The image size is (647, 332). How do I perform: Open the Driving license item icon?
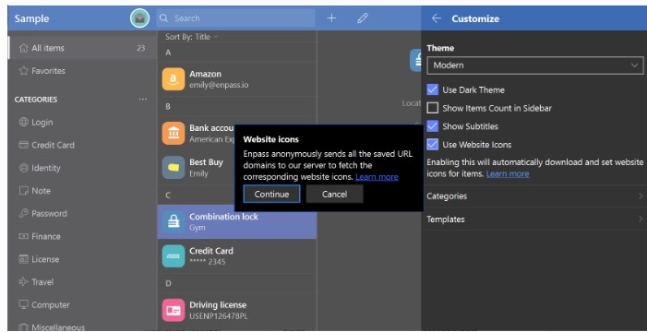pyautogui.click(x=174, y=310)
